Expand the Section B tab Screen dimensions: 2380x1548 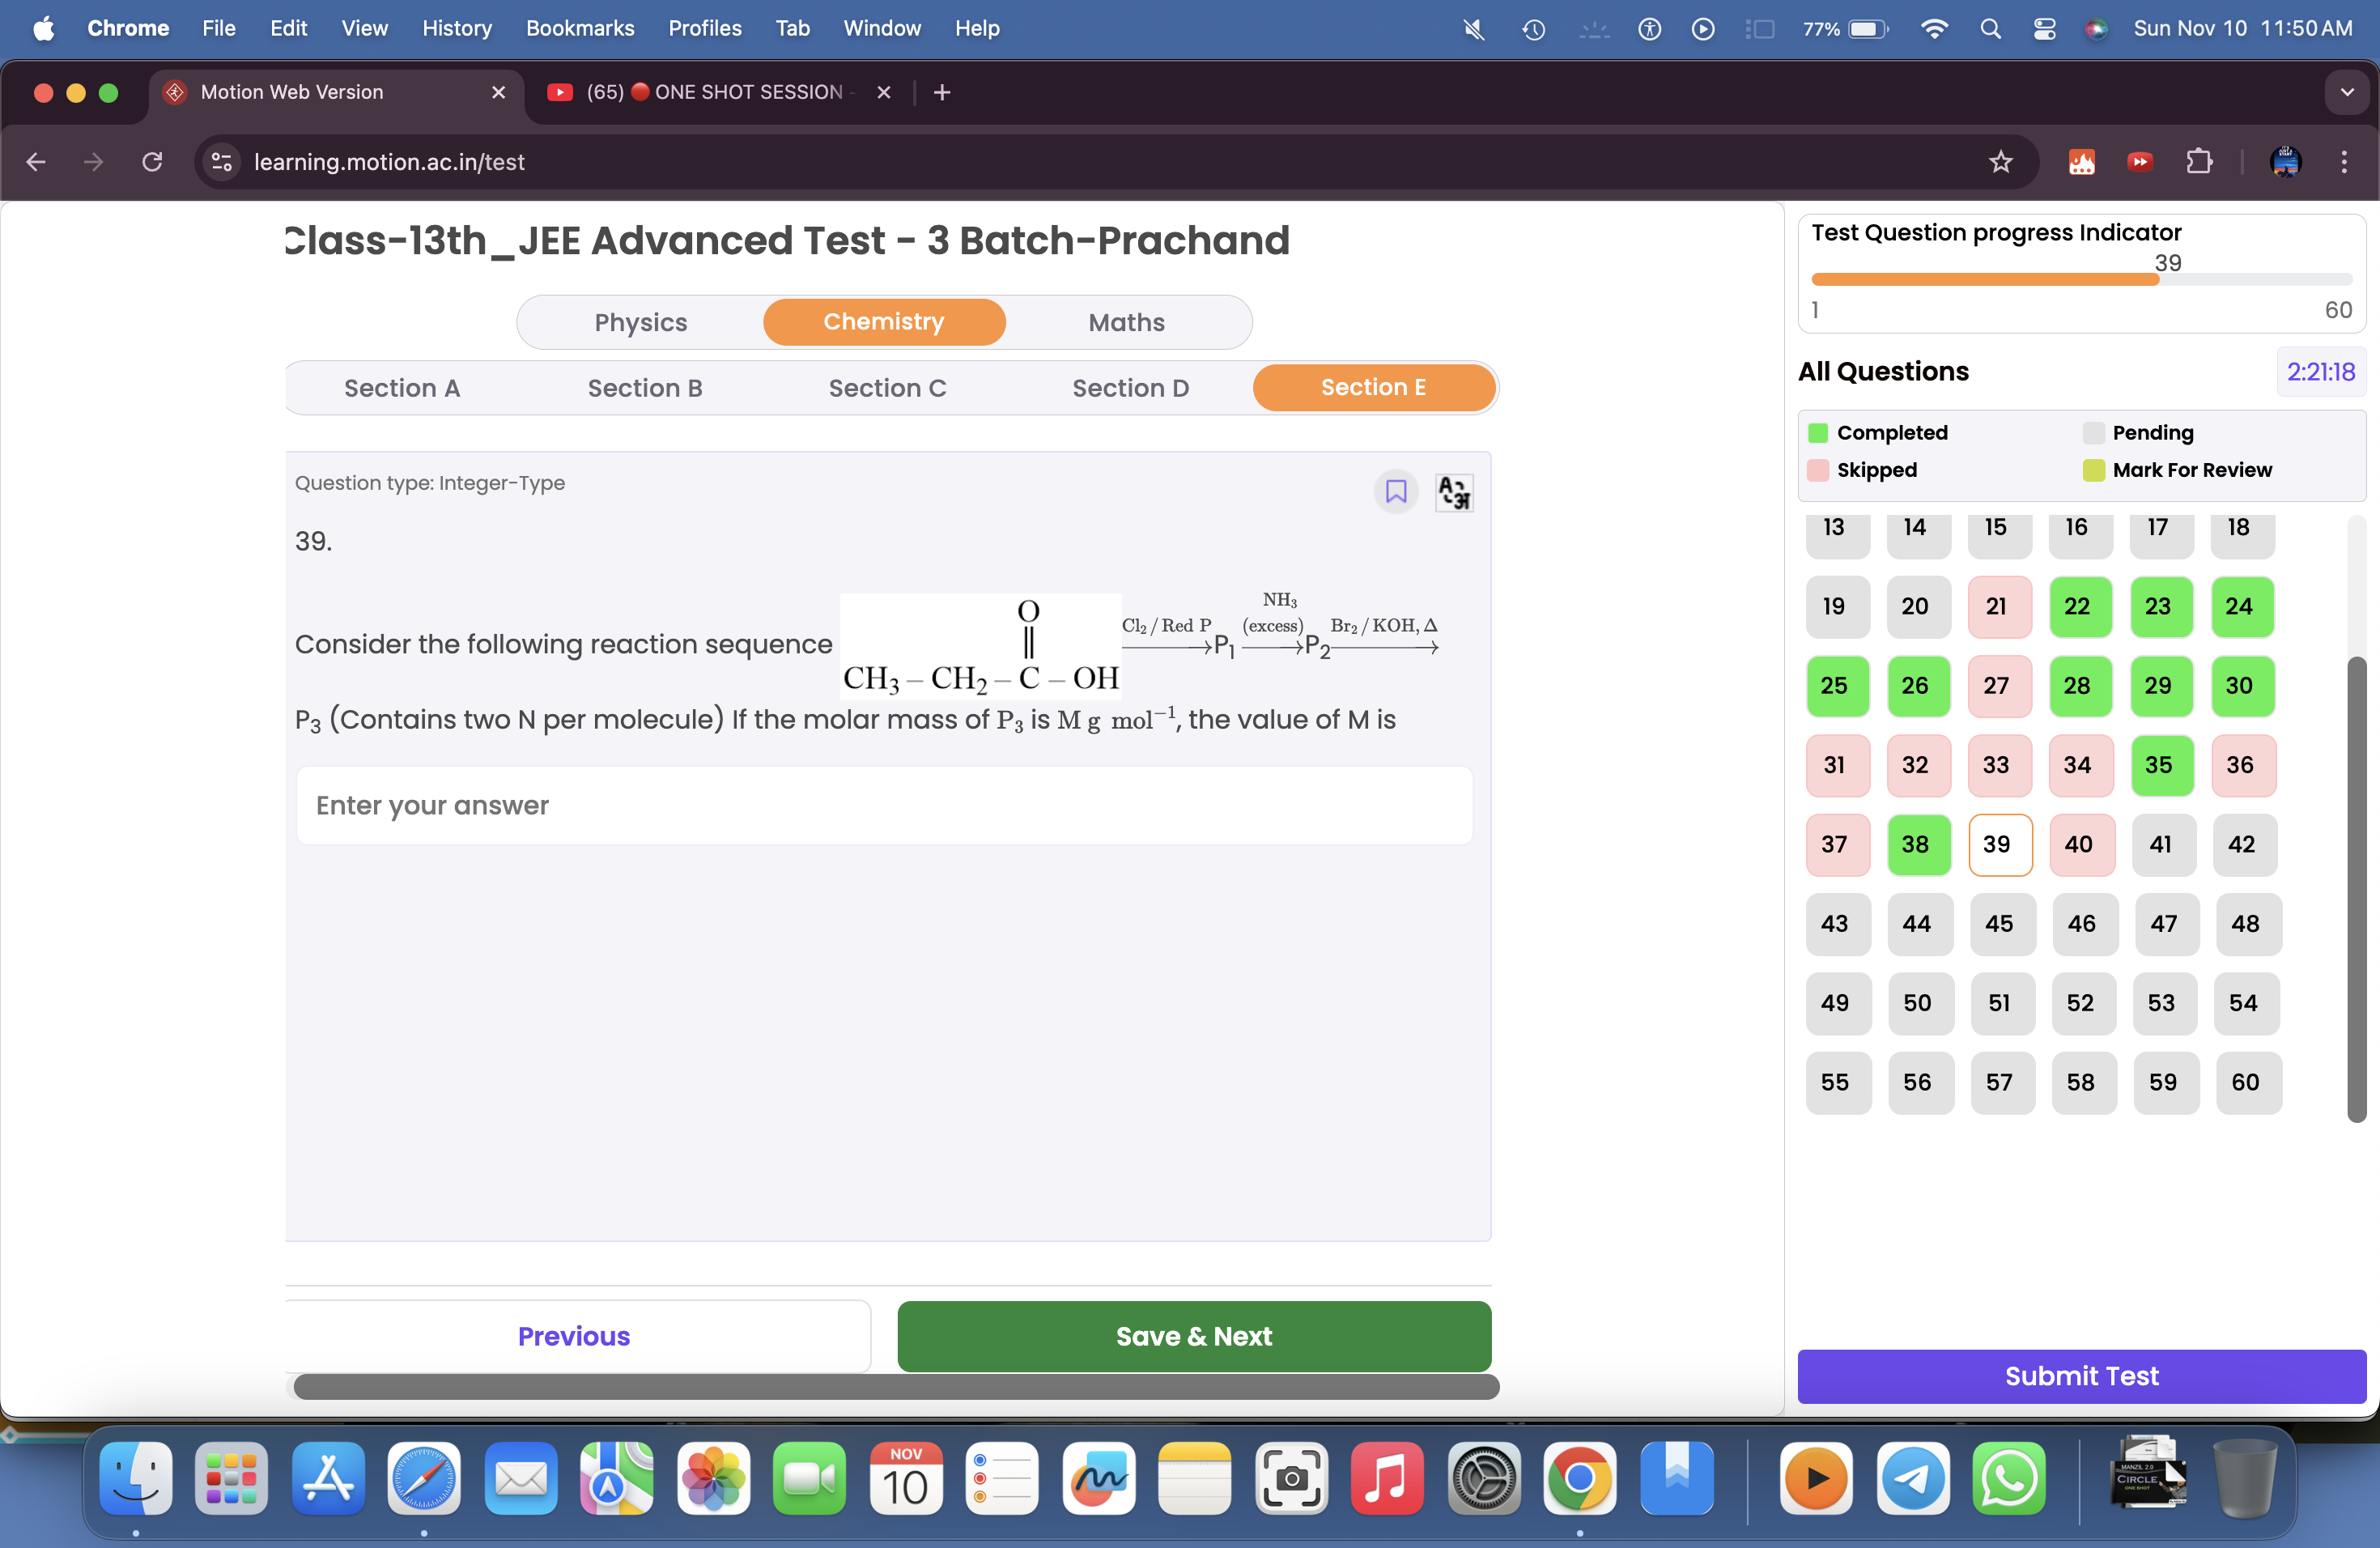tap(645, 387)
